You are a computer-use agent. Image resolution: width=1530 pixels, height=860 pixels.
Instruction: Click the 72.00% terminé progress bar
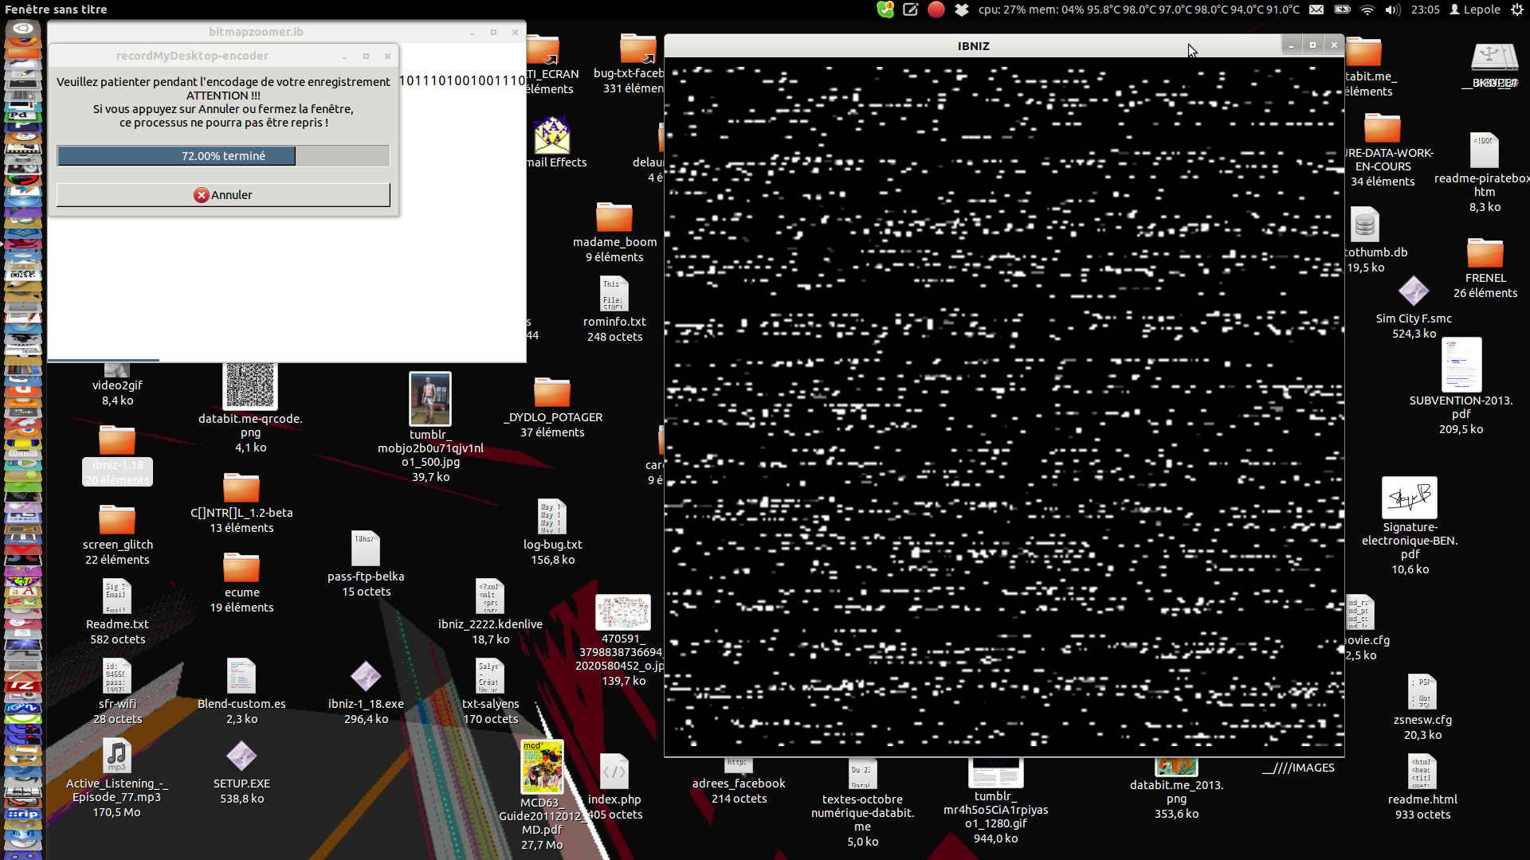pyautogui.click(x=223, y=156)
